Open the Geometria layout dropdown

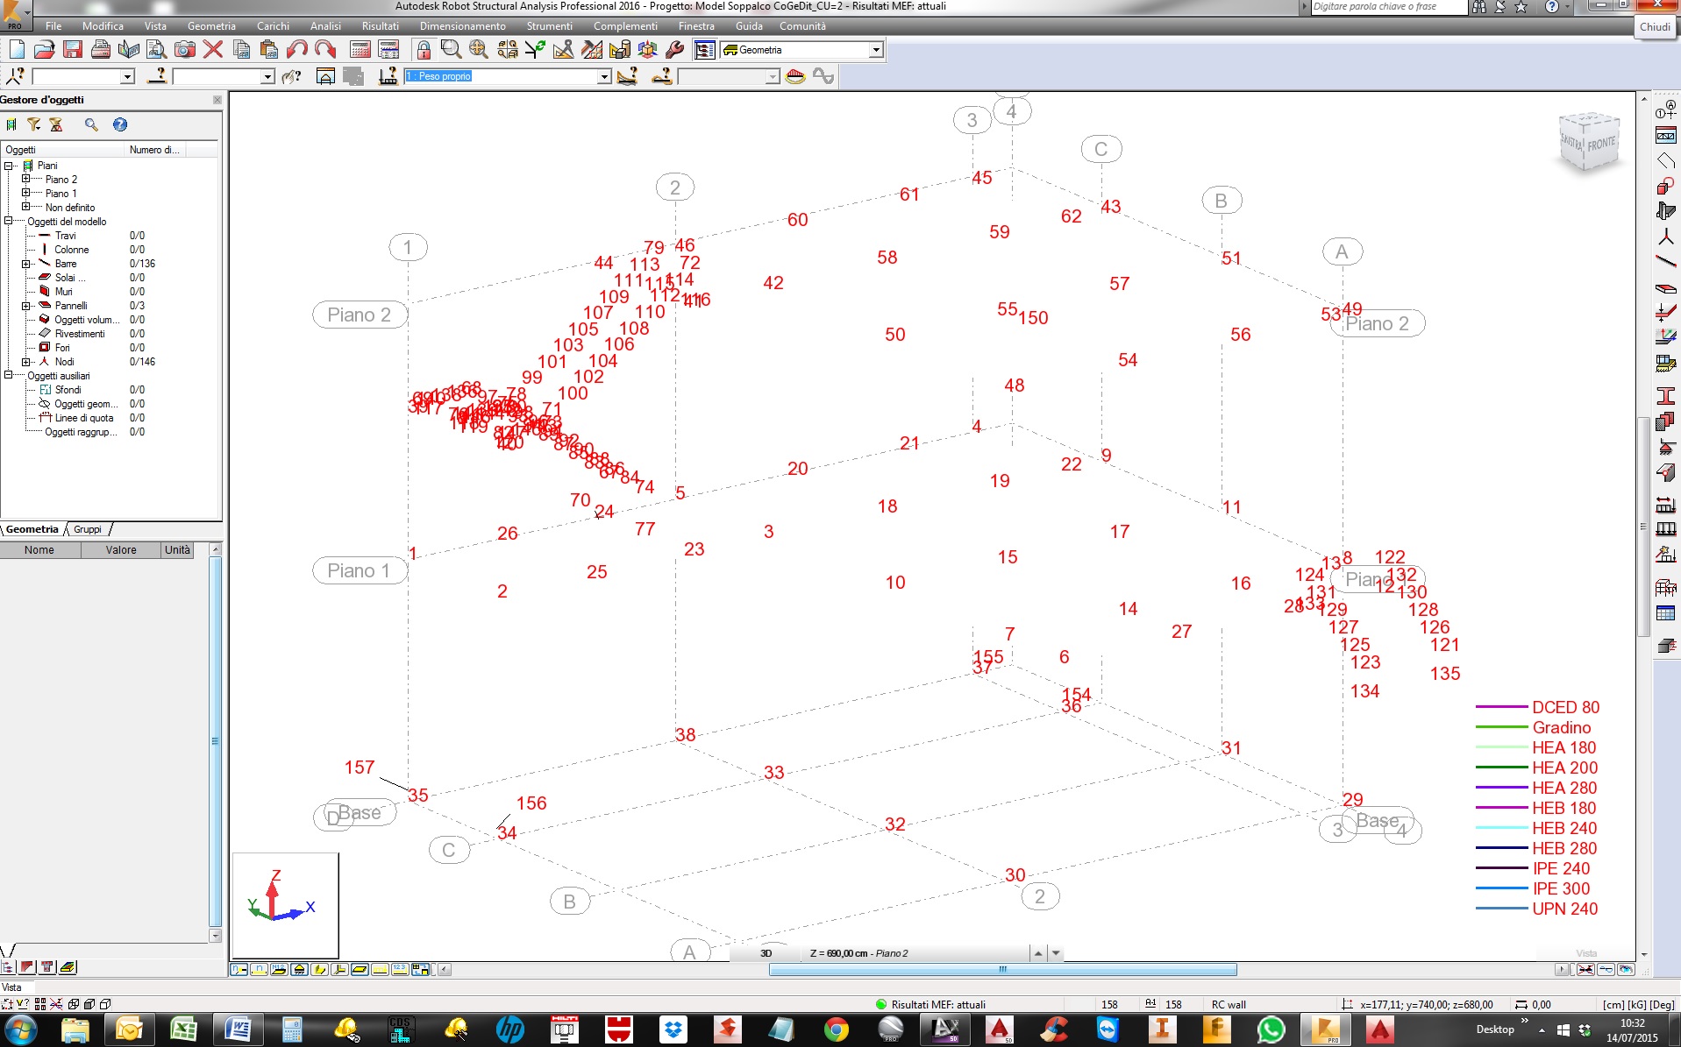coord(875,50)
